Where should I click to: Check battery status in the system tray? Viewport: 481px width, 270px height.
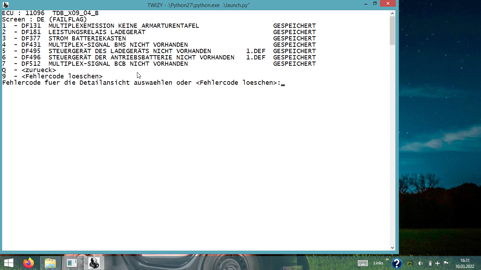tap(430, 263)
